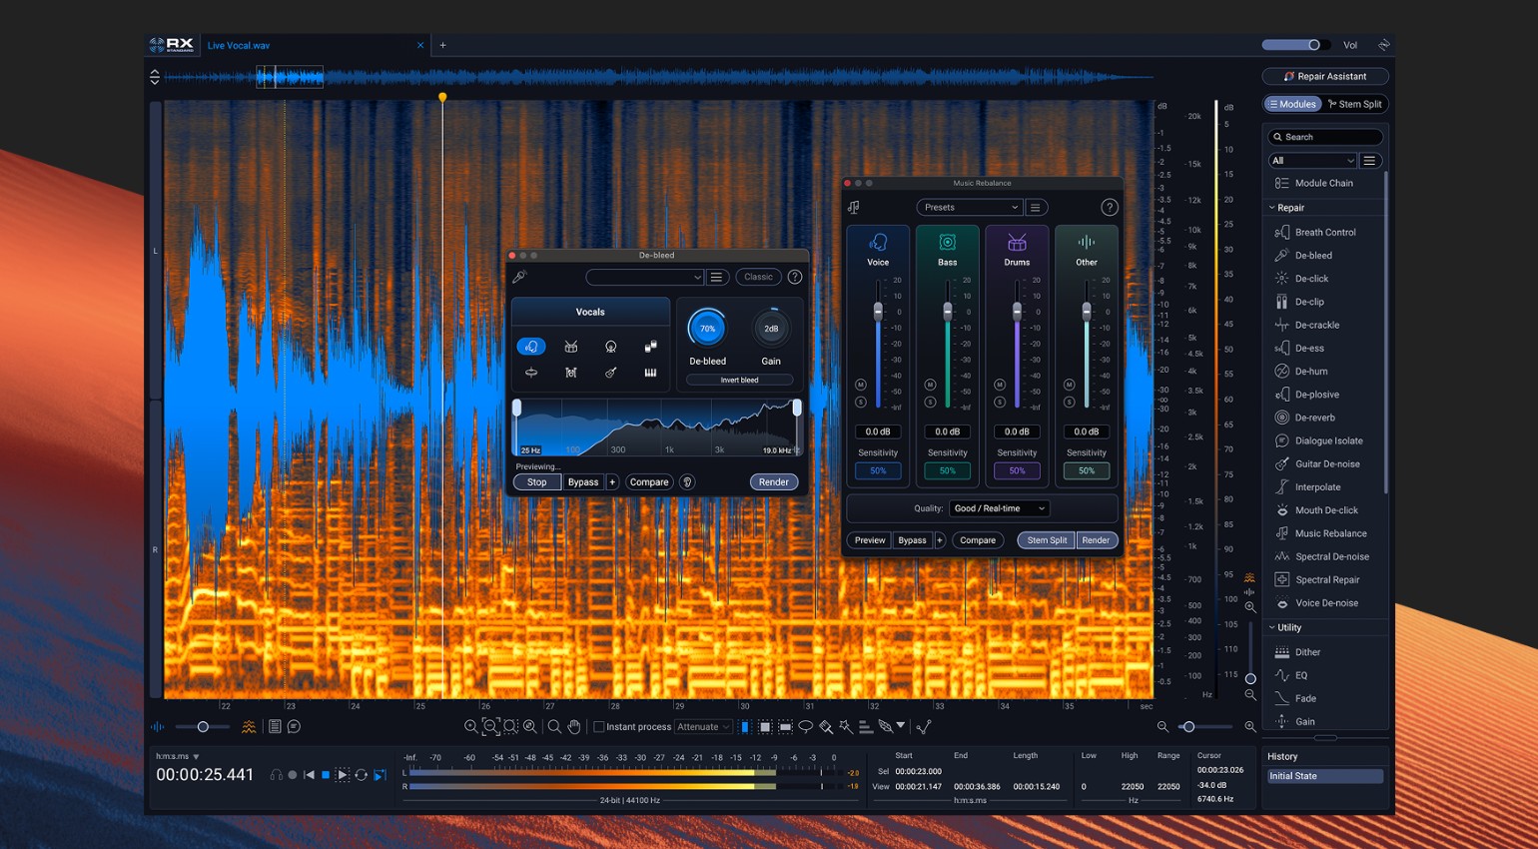Image resolution: width=1538 pixels, height=849 pixels.
Task: Click the Voice Sensitivity 50% slider
Action: click(877, 469)
